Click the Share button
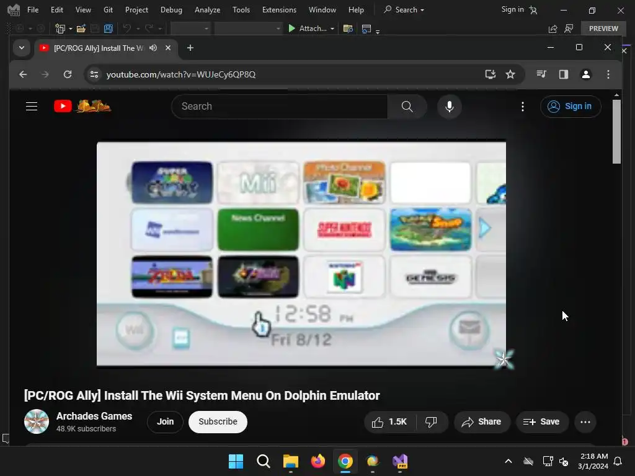The image size is (635, 476). coord(481,421)
